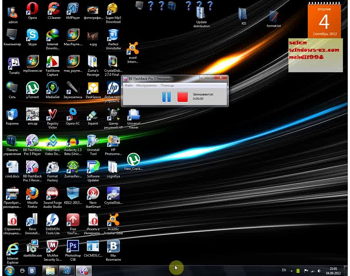Screen dimensions: 350x276
Task: Select the DeskSpace icon
Action: [x=93, y=90]
